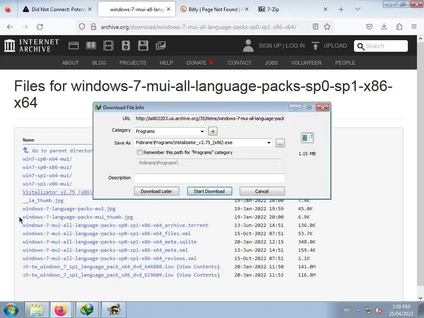The width and height of the screenshot is (424, 318).
Task: Expand the Category Programs dropdown
Action: click(202, 131)
